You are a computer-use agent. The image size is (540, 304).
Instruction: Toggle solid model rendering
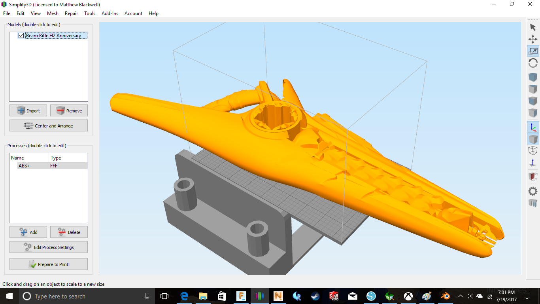pos(533,139)
